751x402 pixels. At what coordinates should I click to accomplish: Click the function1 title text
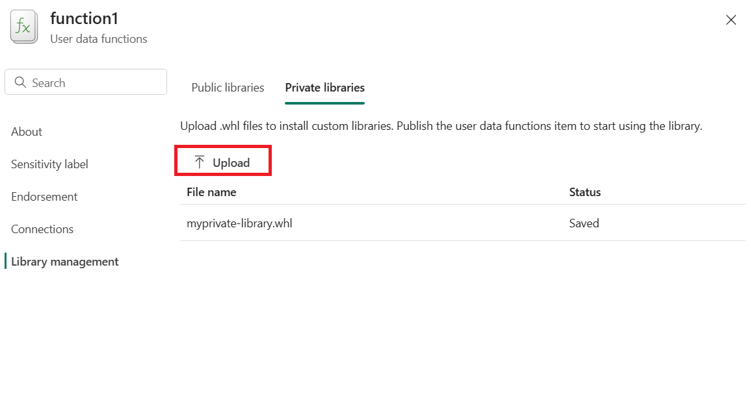point(84,19)
